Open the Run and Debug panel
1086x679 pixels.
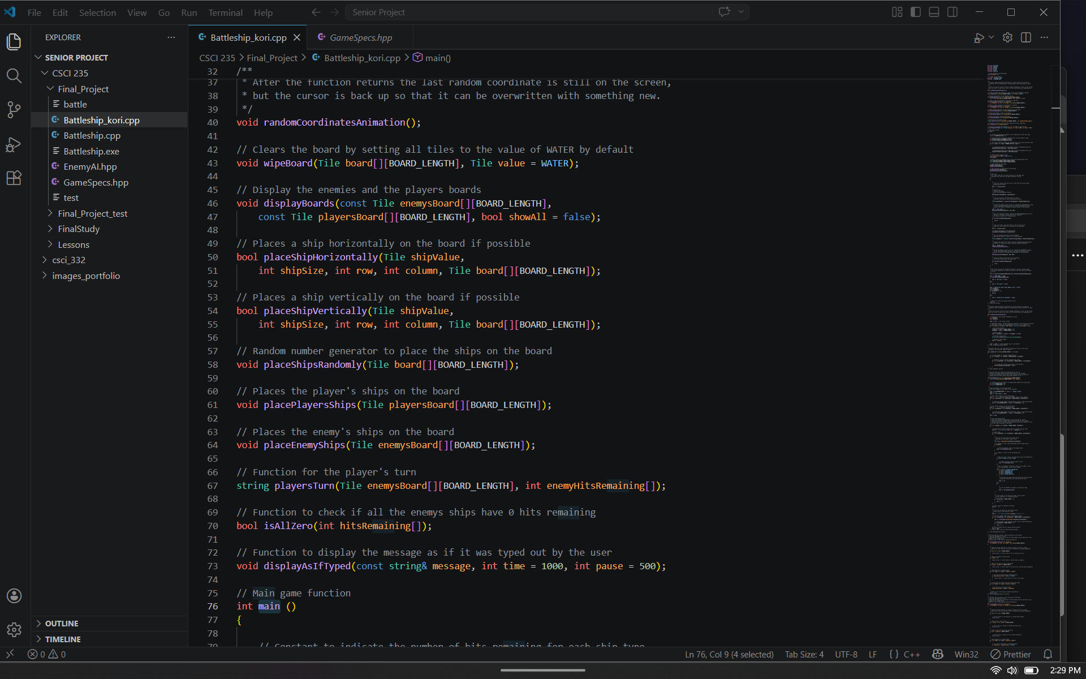click(x=14, y=144)
